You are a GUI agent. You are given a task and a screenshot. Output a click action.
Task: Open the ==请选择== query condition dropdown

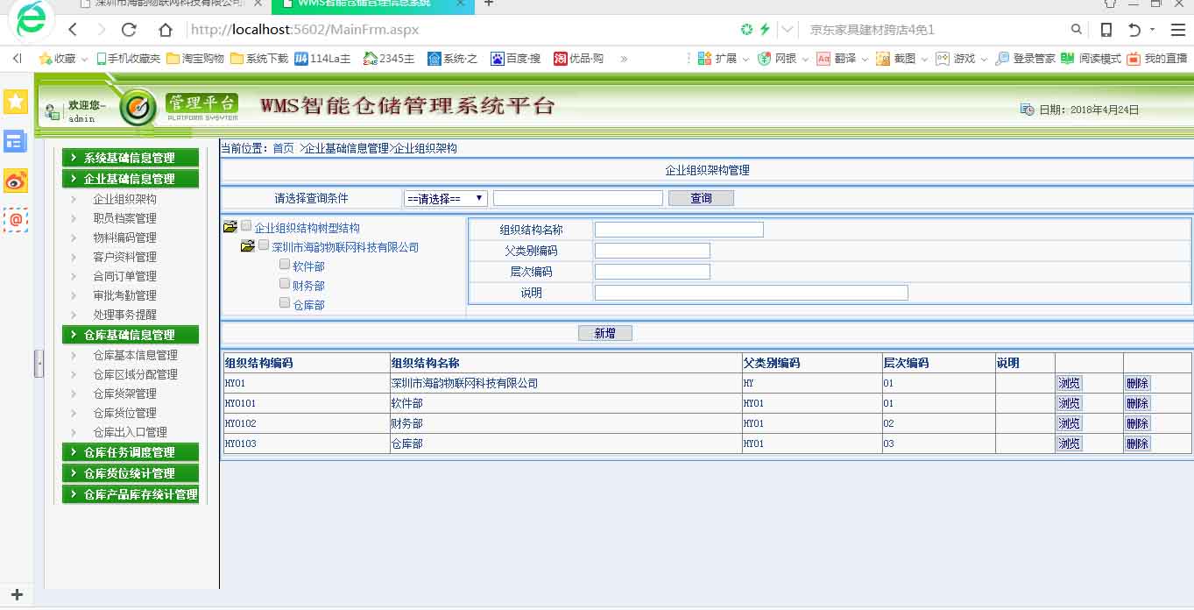point(445,199)
